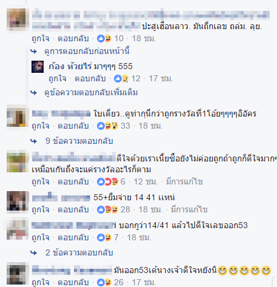This screenshot has width=277, height=287.
Task: Reply to the 55+ยืมจ่าย 14 41 comment
Action: pos(73,210)
